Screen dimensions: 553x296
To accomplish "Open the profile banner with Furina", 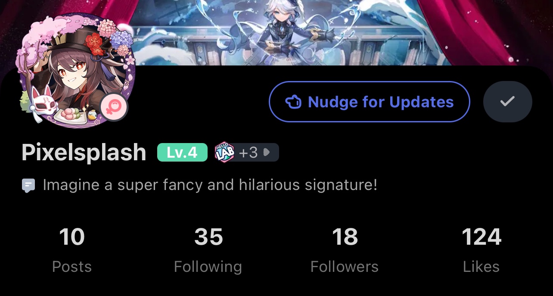I will click(276, 32).
